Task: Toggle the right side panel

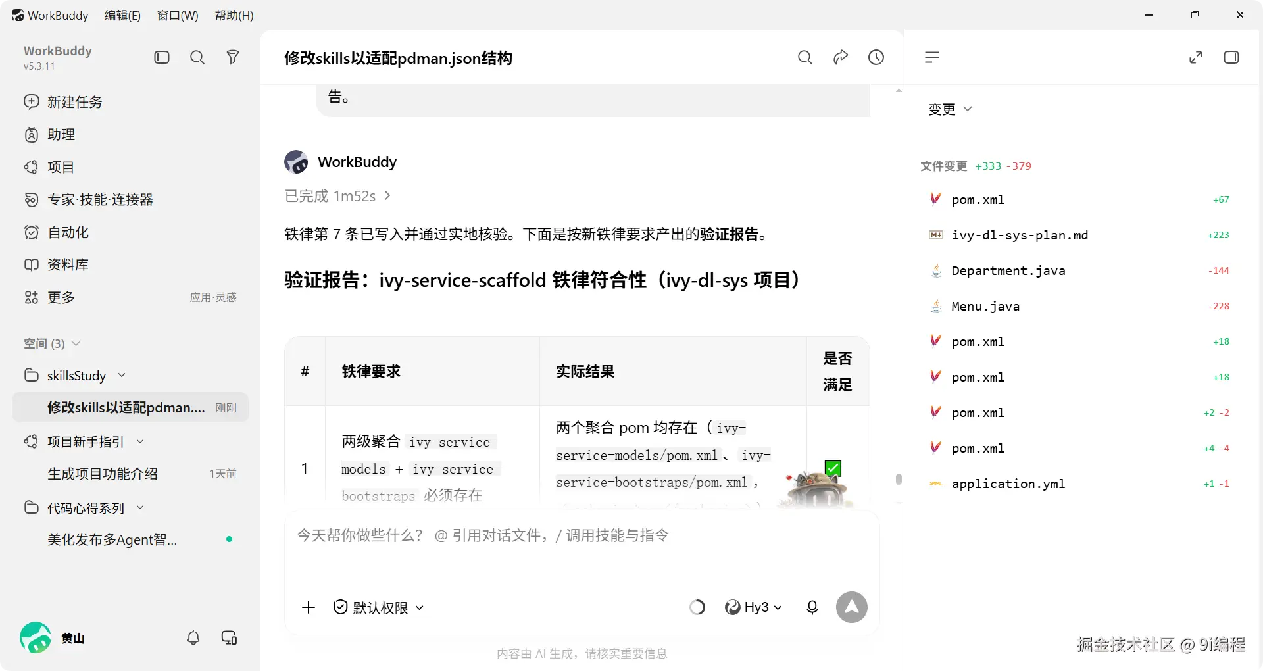Action: click(x=1231, y=57)
